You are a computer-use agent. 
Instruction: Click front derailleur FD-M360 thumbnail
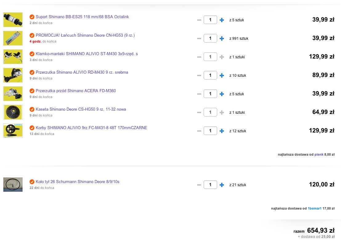pos(13,94)
